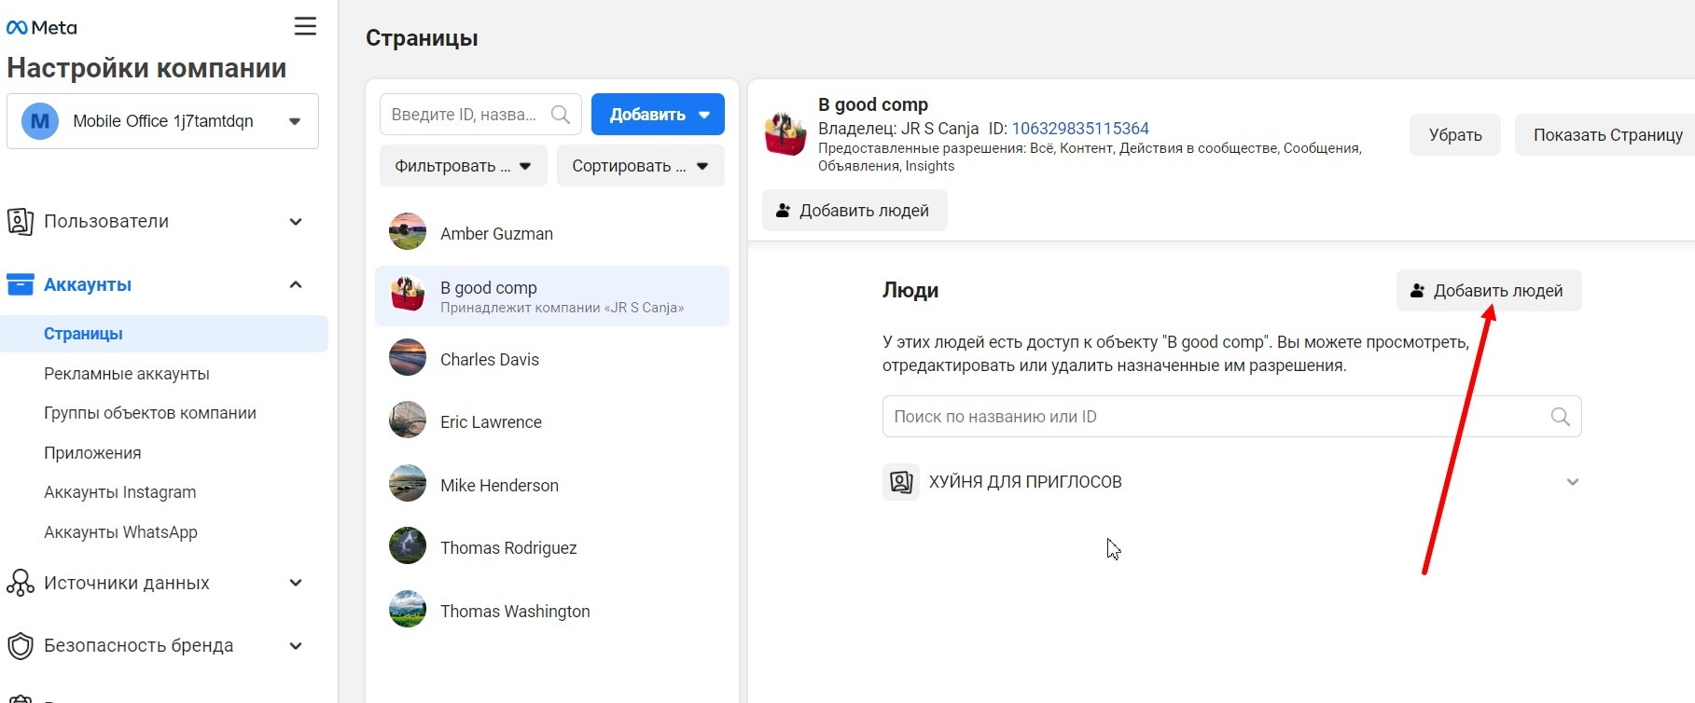Open page ID link 106329835115364
The image size is (1695, 703).
pos(1080,129)
